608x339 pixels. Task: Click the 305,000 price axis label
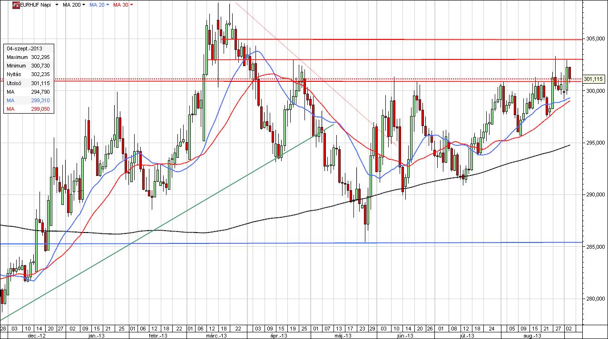[x=595, y=39]
